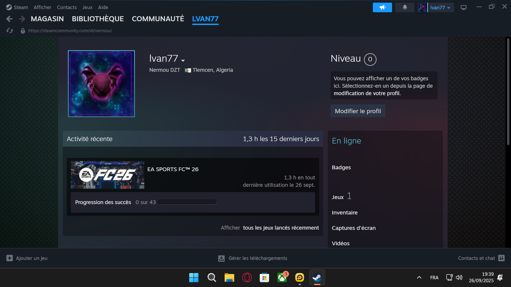511x287 pixels.
Task: Open Contacts et chat icon
Action: (501, 258)
